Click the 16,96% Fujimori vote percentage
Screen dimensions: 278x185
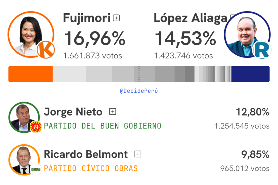[94, 38]
